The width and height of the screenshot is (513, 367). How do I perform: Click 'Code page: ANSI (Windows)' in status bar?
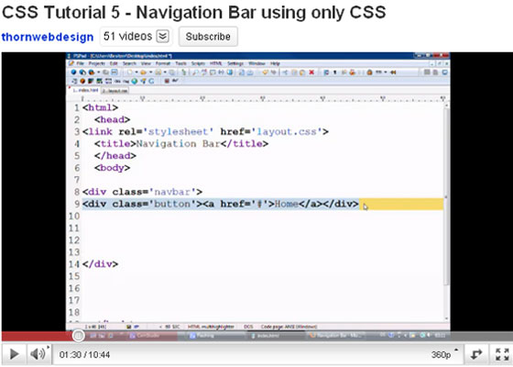[289, 327]
